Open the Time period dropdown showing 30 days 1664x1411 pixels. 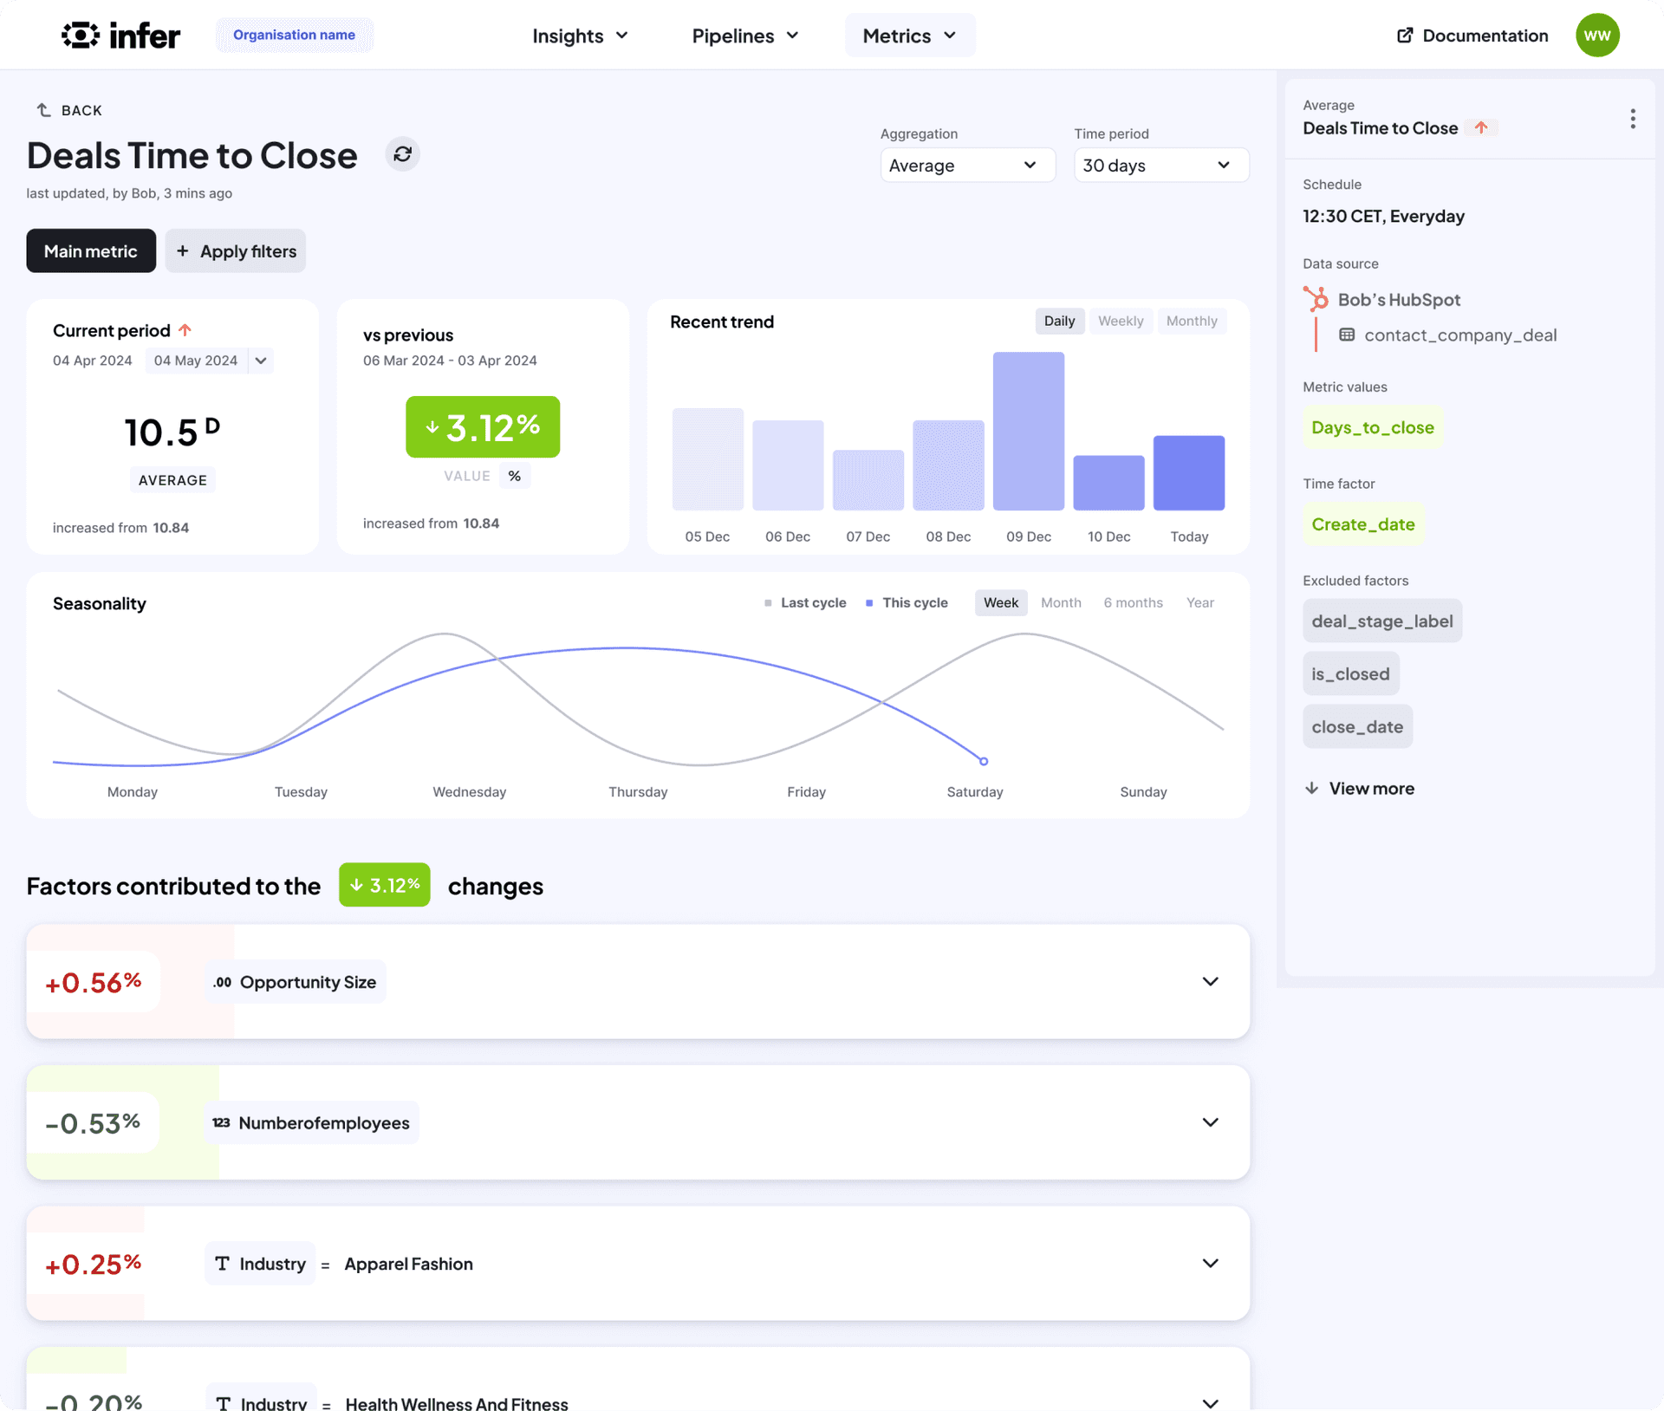pyautogui.click(x=1154, y=166)
